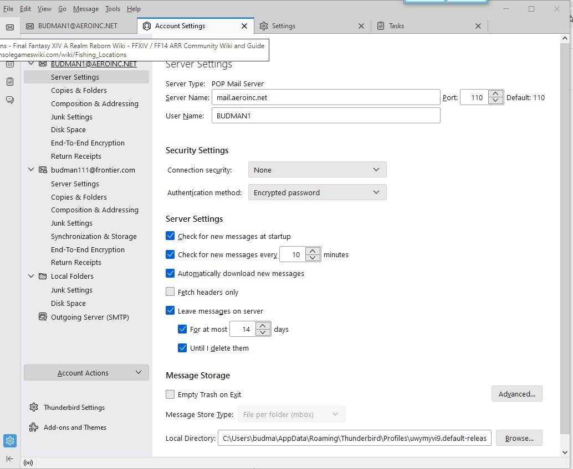The image size is (573, 469).
Task: Collapse the spaces toolbar with arrow icon
Action: [10, 458]
